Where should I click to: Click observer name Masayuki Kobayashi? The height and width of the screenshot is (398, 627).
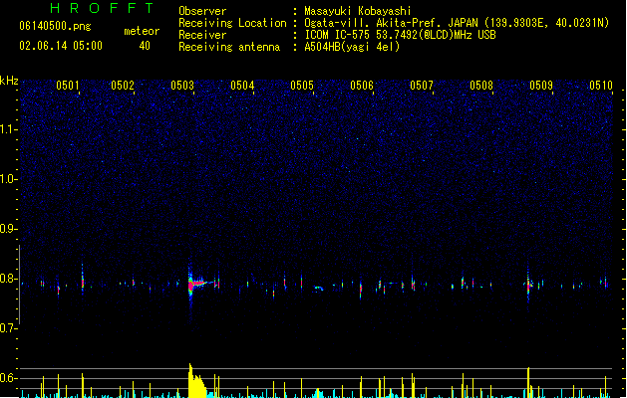point(358,11)
